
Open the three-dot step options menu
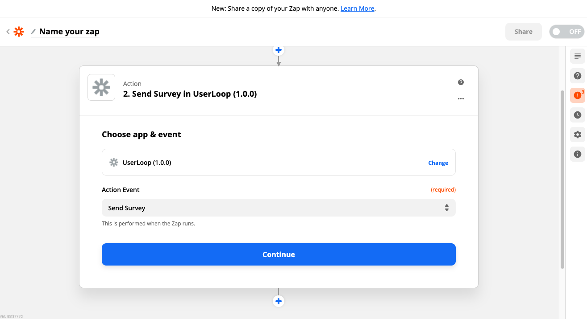(x=461, y=99)
